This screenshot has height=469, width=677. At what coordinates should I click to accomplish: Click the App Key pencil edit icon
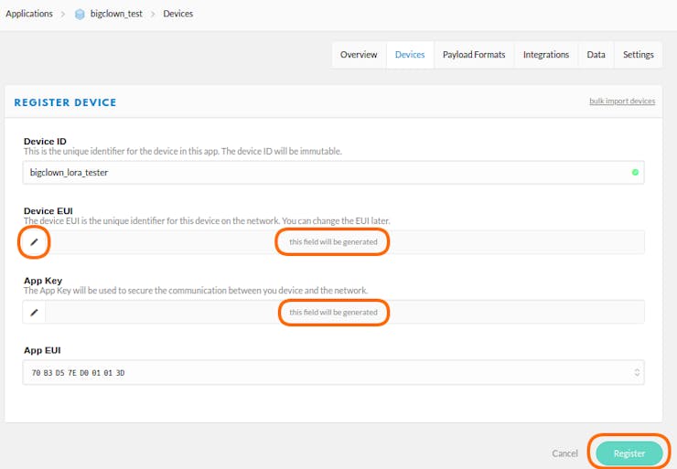34,312
